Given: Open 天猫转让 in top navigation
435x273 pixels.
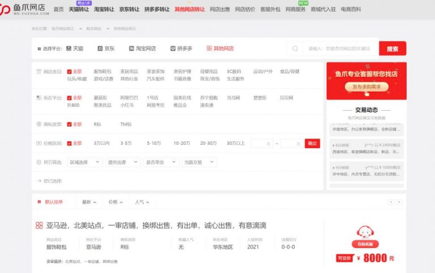Looking at the screenshot, I should (79, 10).
